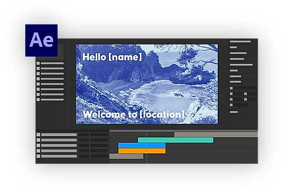
Task: Select the orange clip's layer name bar
Action: pos(59,151)
